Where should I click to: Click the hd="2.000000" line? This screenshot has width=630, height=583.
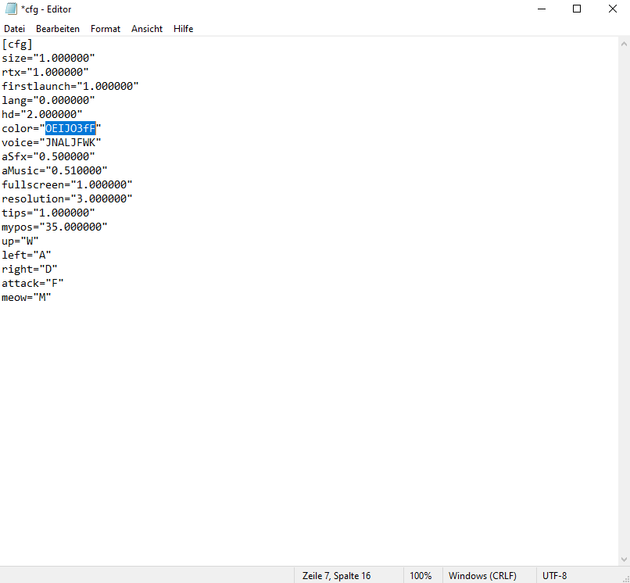[x=41, y=115]
